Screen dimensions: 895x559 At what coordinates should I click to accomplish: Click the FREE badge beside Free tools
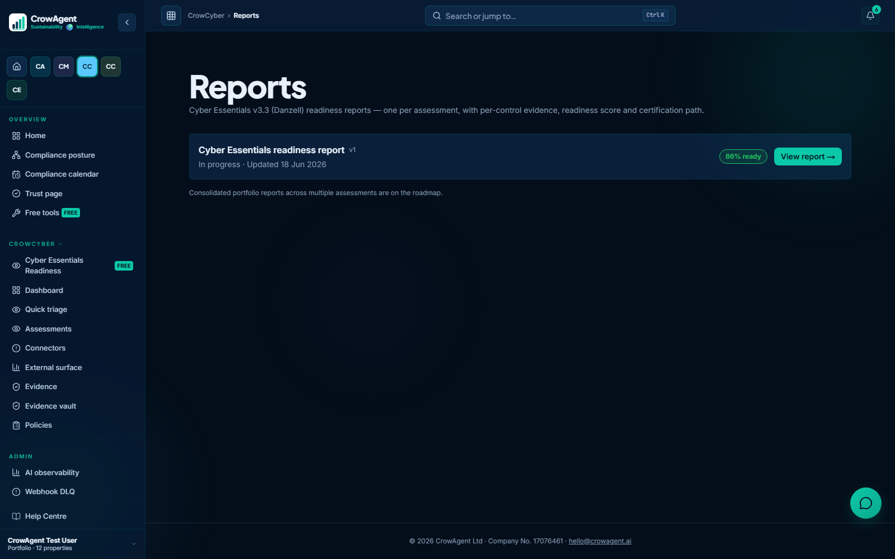70,213
